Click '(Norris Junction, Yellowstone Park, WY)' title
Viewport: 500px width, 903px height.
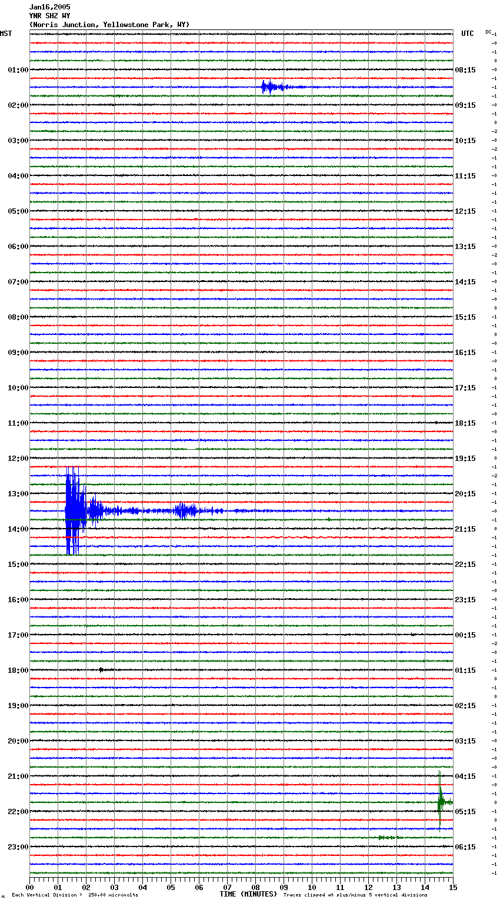[x=109, y=25]
